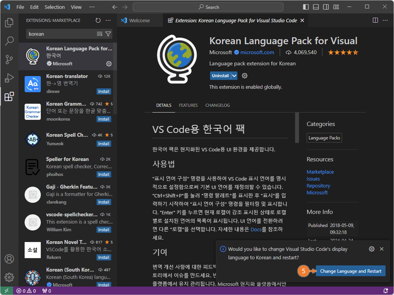Install the vscode-spellchecker by William Kim
394x295 pixels.
104,230
